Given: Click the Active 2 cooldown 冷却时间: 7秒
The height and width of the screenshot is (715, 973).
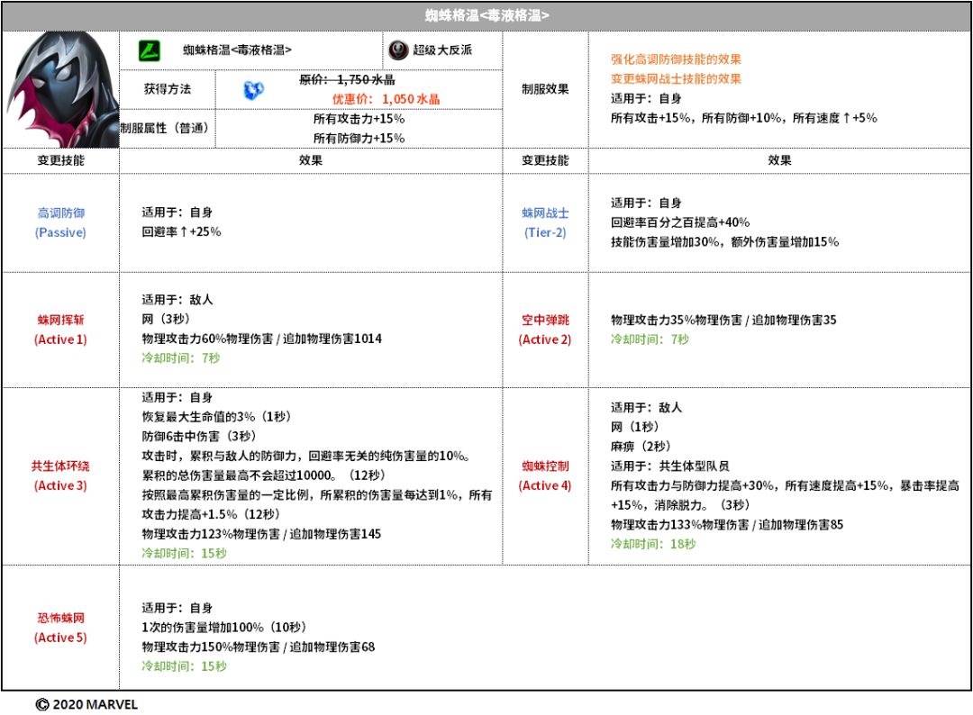Looking at the screenshot, I should [x=650, y=339].
